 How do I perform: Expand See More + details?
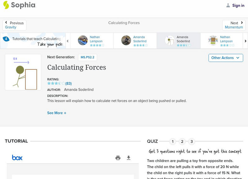click(57, 113)
